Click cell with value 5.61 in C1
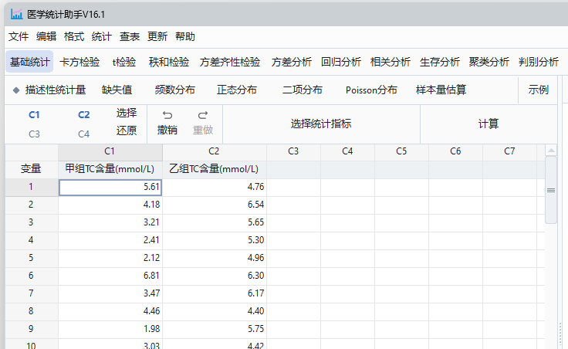 tap(110, 187)
